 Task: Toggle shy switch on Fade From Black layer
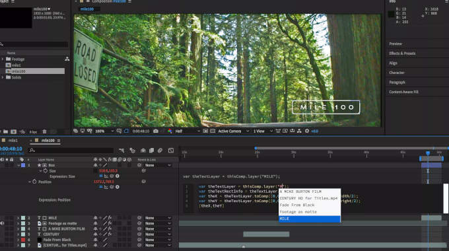tap(95, 240)
